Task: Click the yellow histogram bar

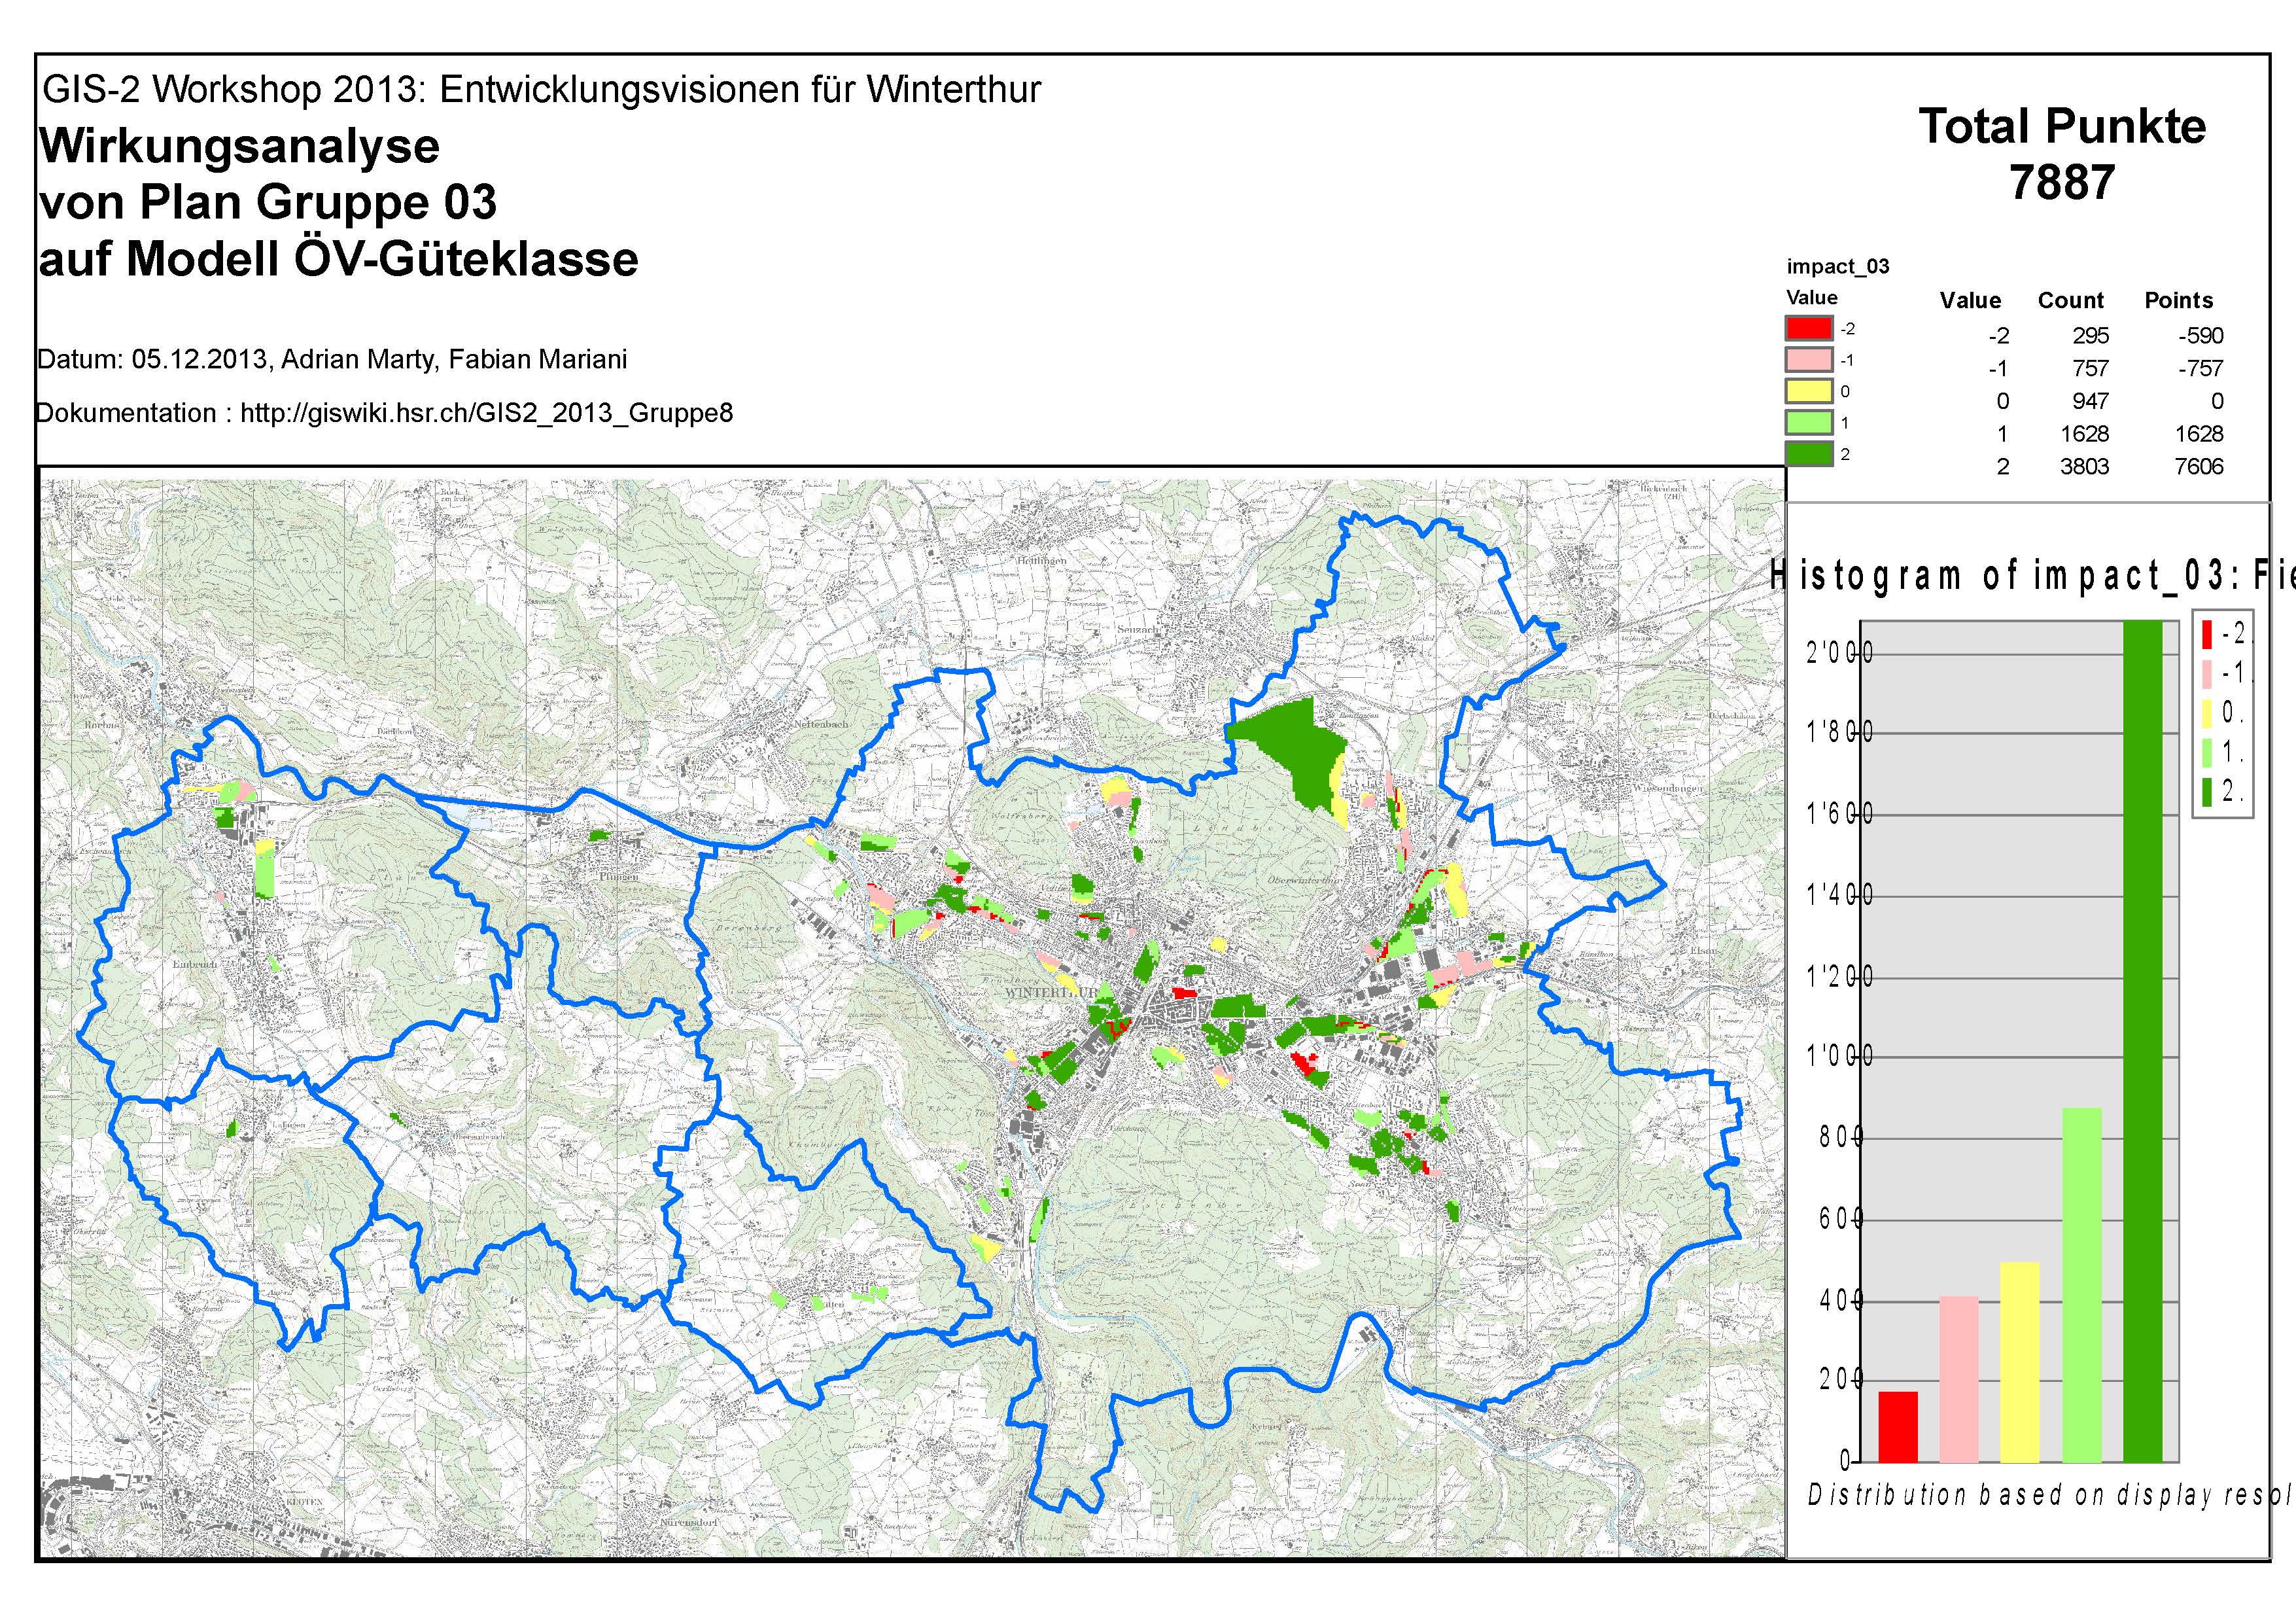Action: coord(2019,1362)
